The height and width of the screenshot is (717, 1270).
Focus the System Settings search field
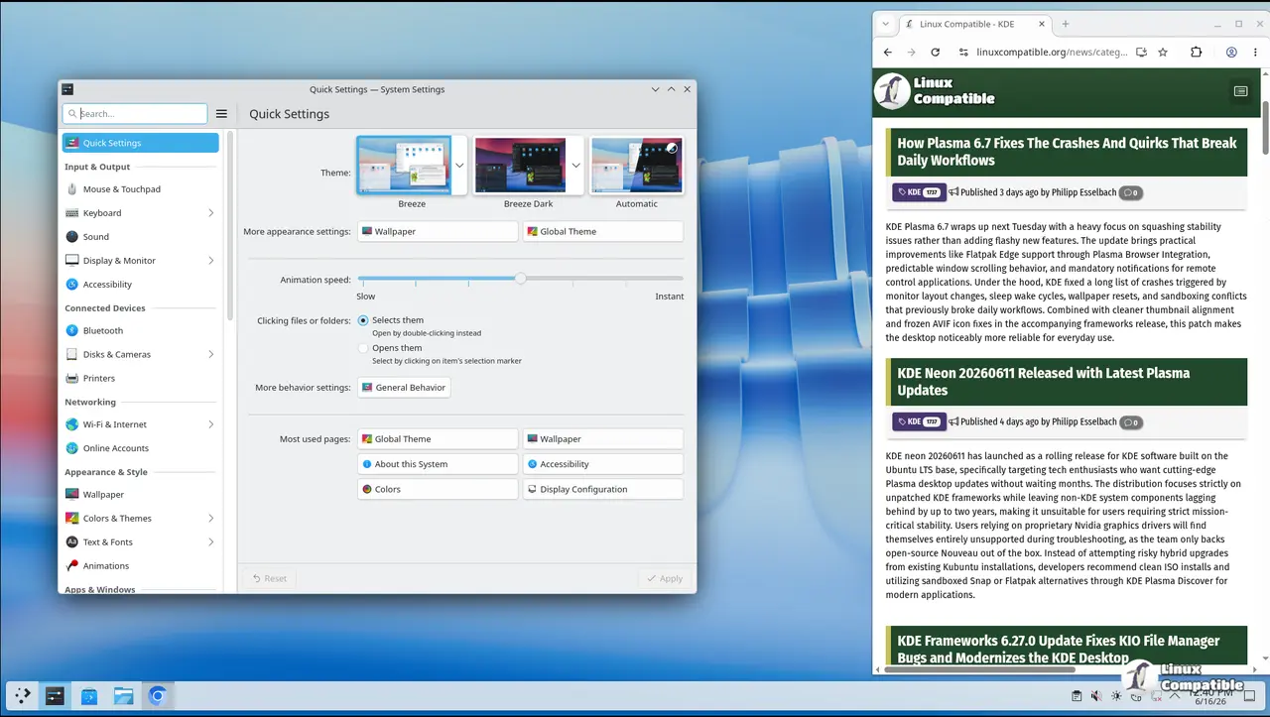pos(135,114)
